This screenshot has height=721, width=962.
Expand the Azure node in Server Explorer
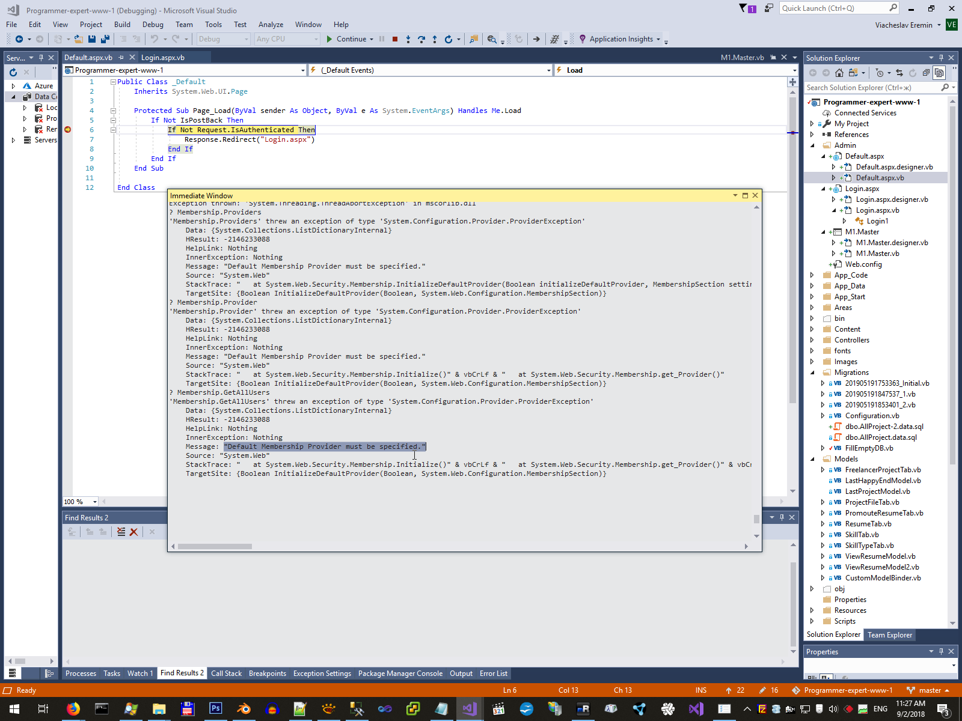click(13, 86)
